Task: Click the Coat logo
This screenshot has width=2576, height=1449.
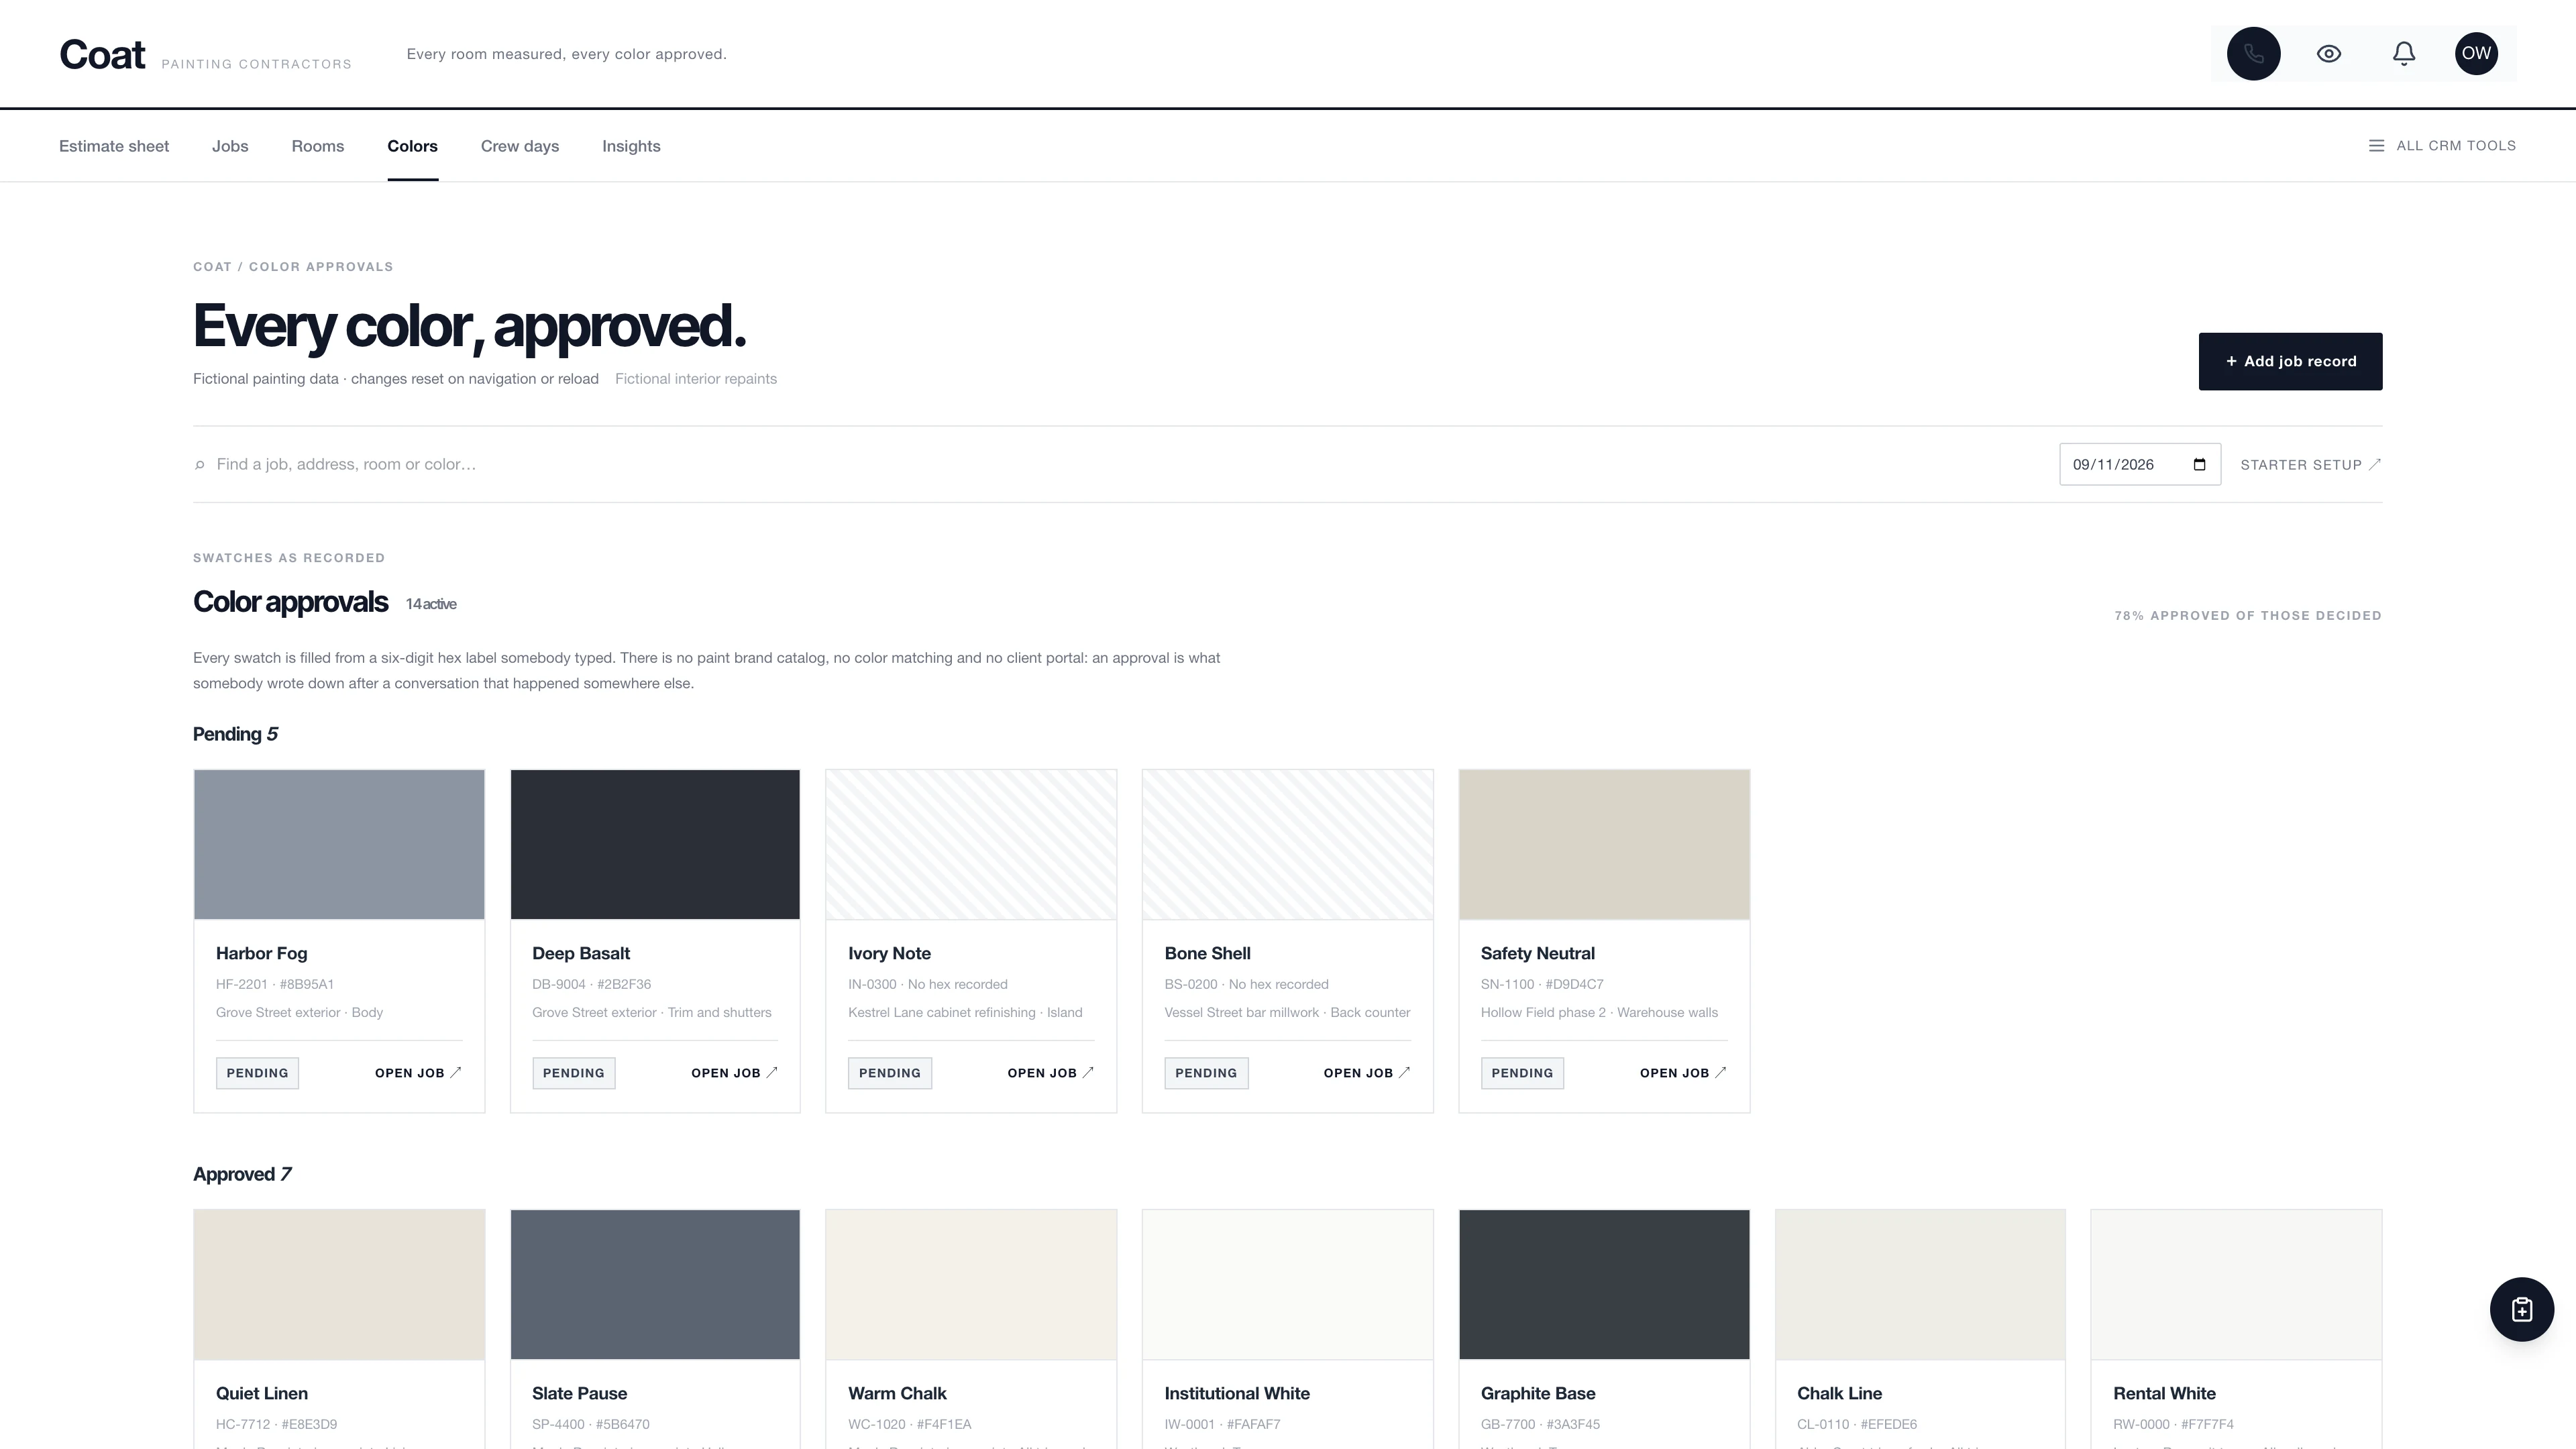Action: 102,54
